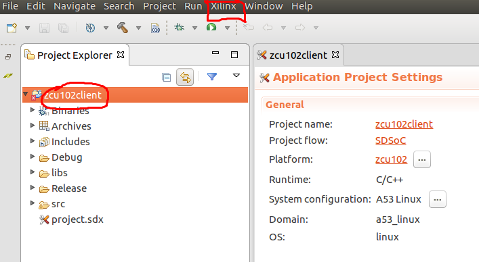The height and width of the screenshot is (262, 479).
Task: Click Collapse All in Project Explorer
Action: (x=167, y=78)
